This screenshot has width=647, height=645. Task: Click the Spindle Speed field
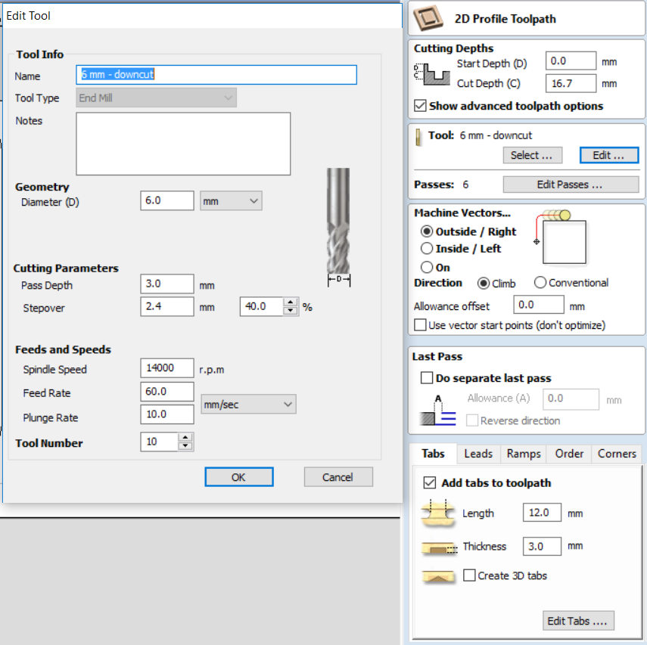point(166,367)
